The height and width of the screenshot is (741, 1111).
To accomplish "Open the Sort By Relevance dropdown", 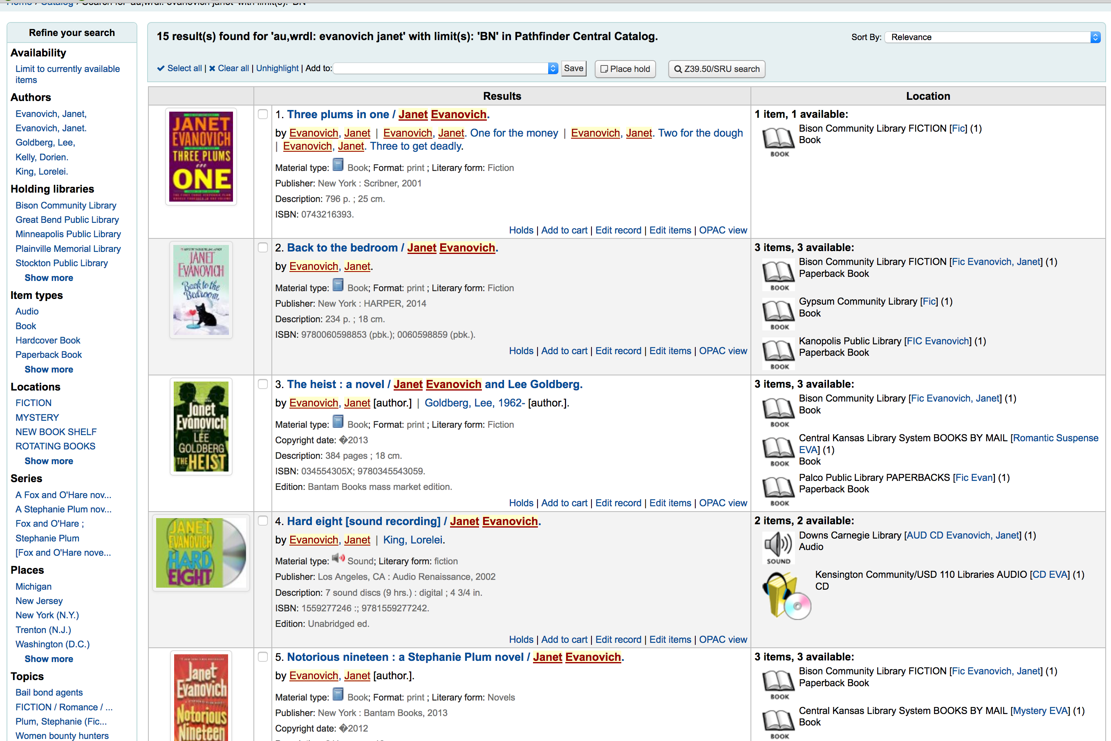I will [992, 37].
